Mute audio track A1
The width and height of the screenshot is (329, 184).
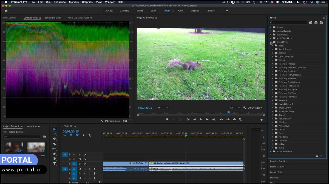pyautogui.click(x=84, y=169)
